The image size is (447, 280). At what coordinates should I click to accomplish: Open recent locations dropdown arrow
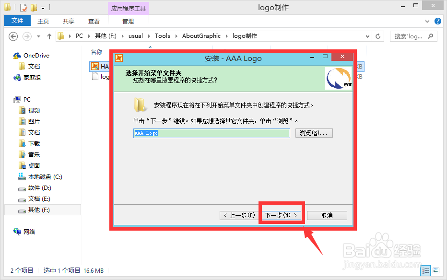38,36
